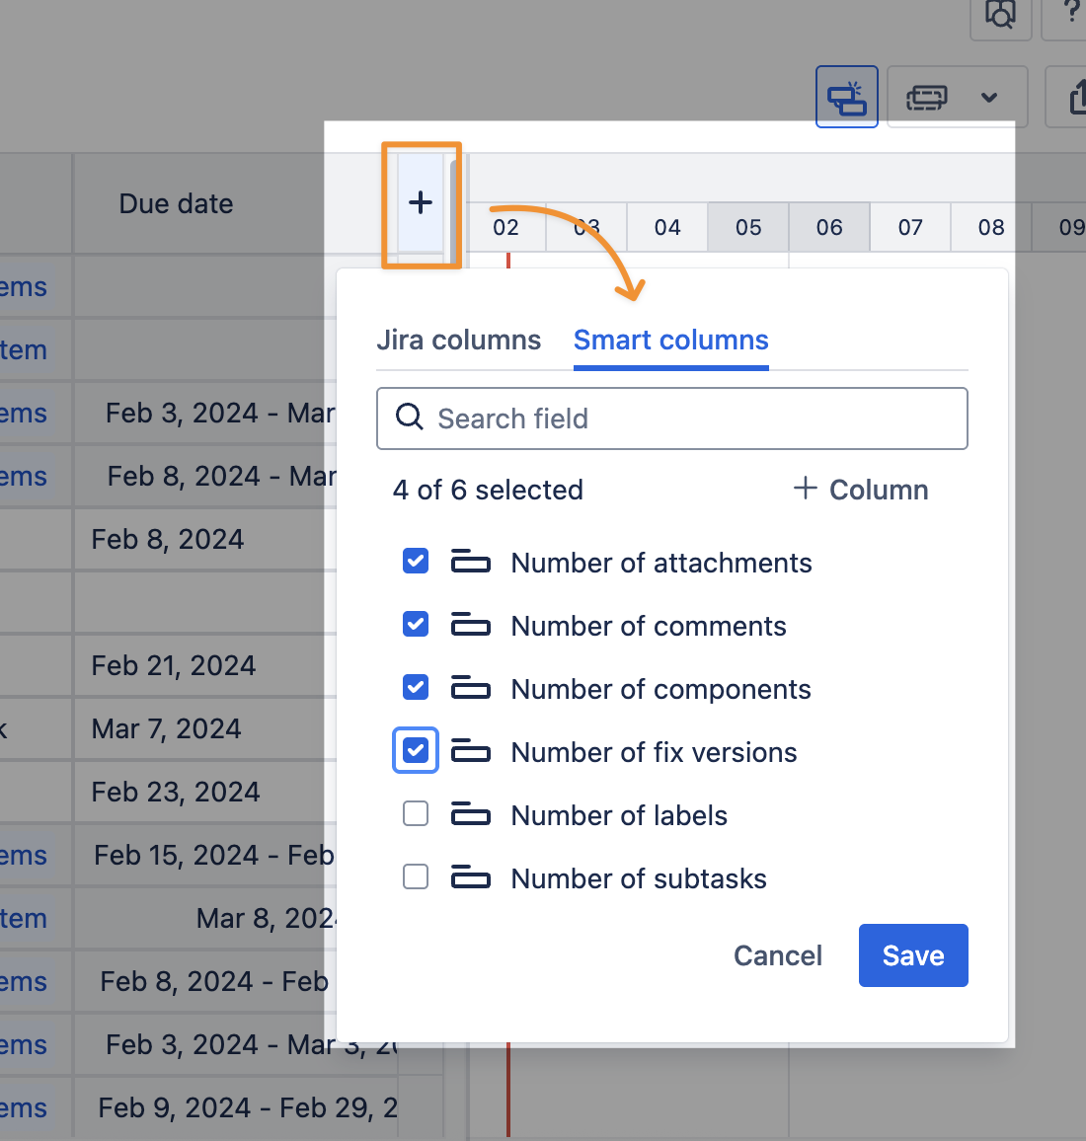
Task: Click the field icon beside Number of labels
Action: point(470,815)
